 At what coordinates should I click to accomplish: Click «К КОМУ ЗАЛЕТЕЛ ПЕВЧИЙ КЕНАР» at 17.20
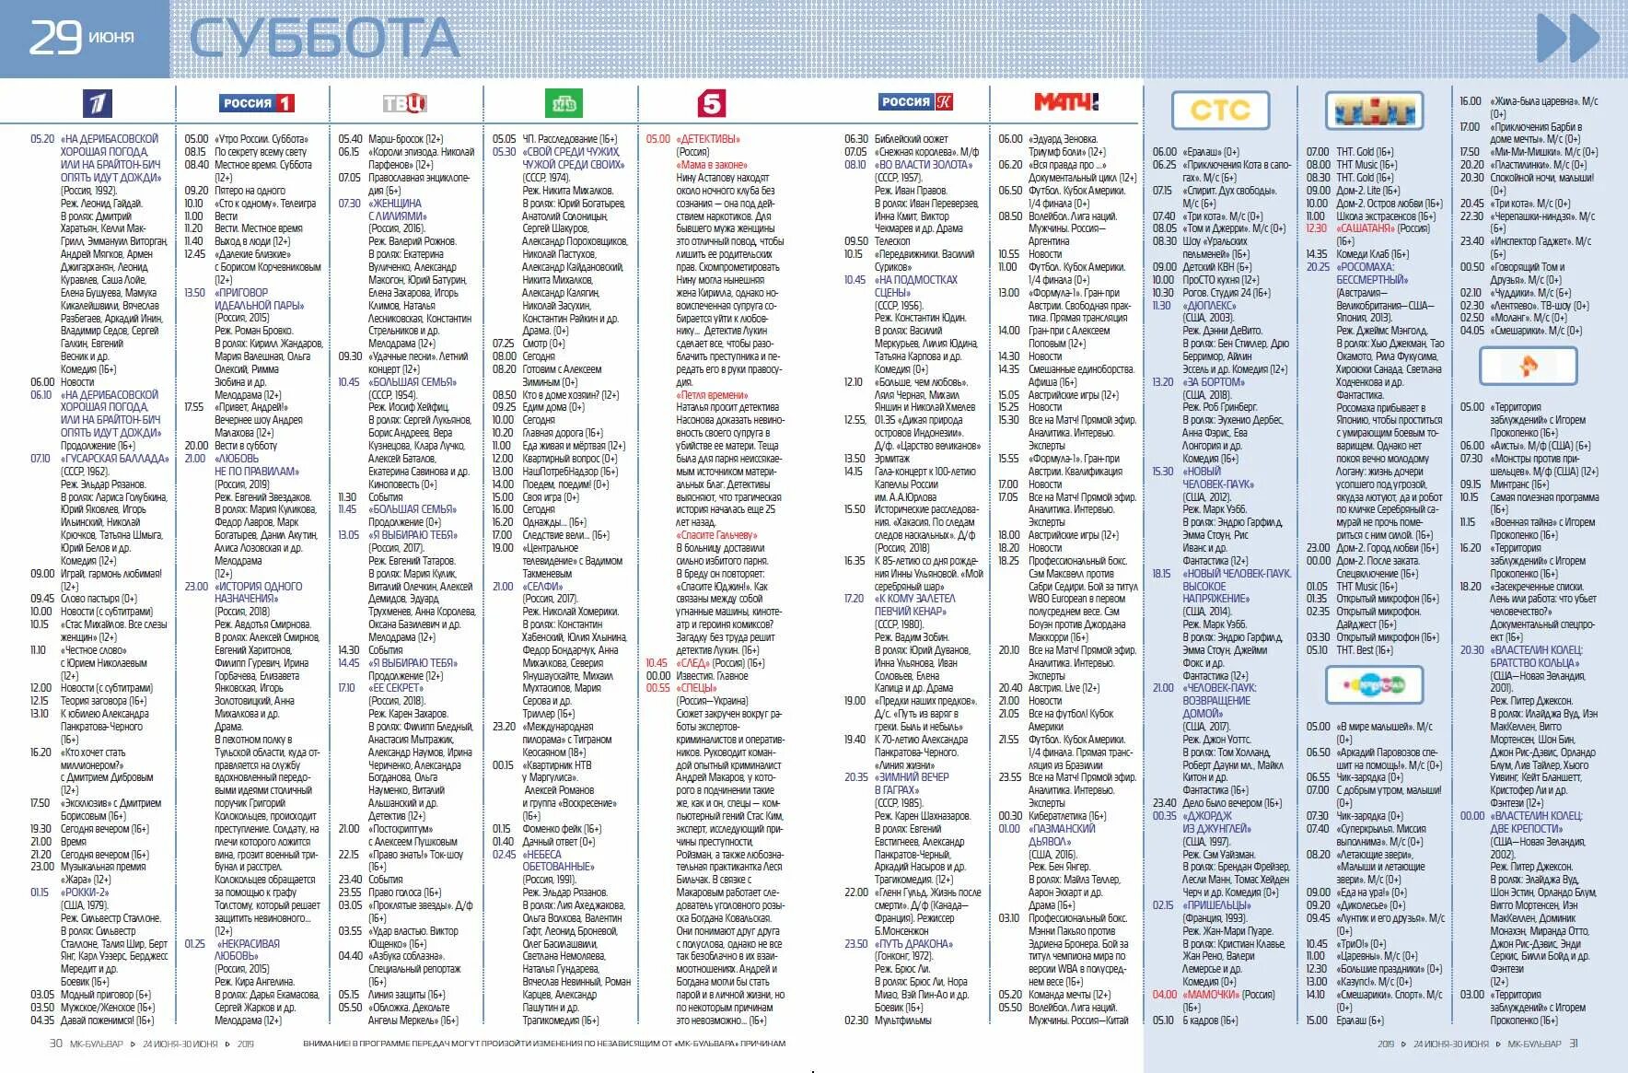coord(915,605)
